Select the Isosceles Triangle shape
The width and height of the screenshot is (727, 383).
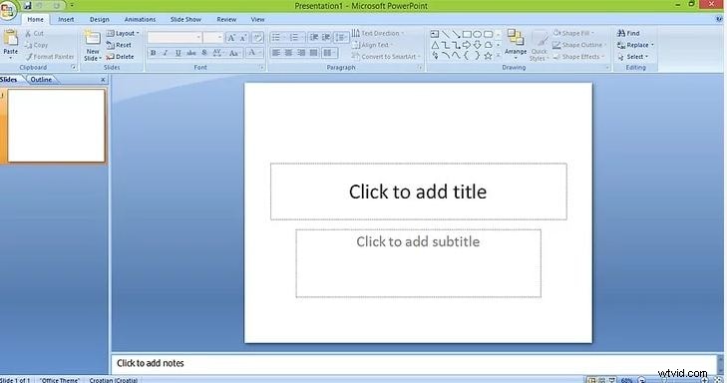435,45
